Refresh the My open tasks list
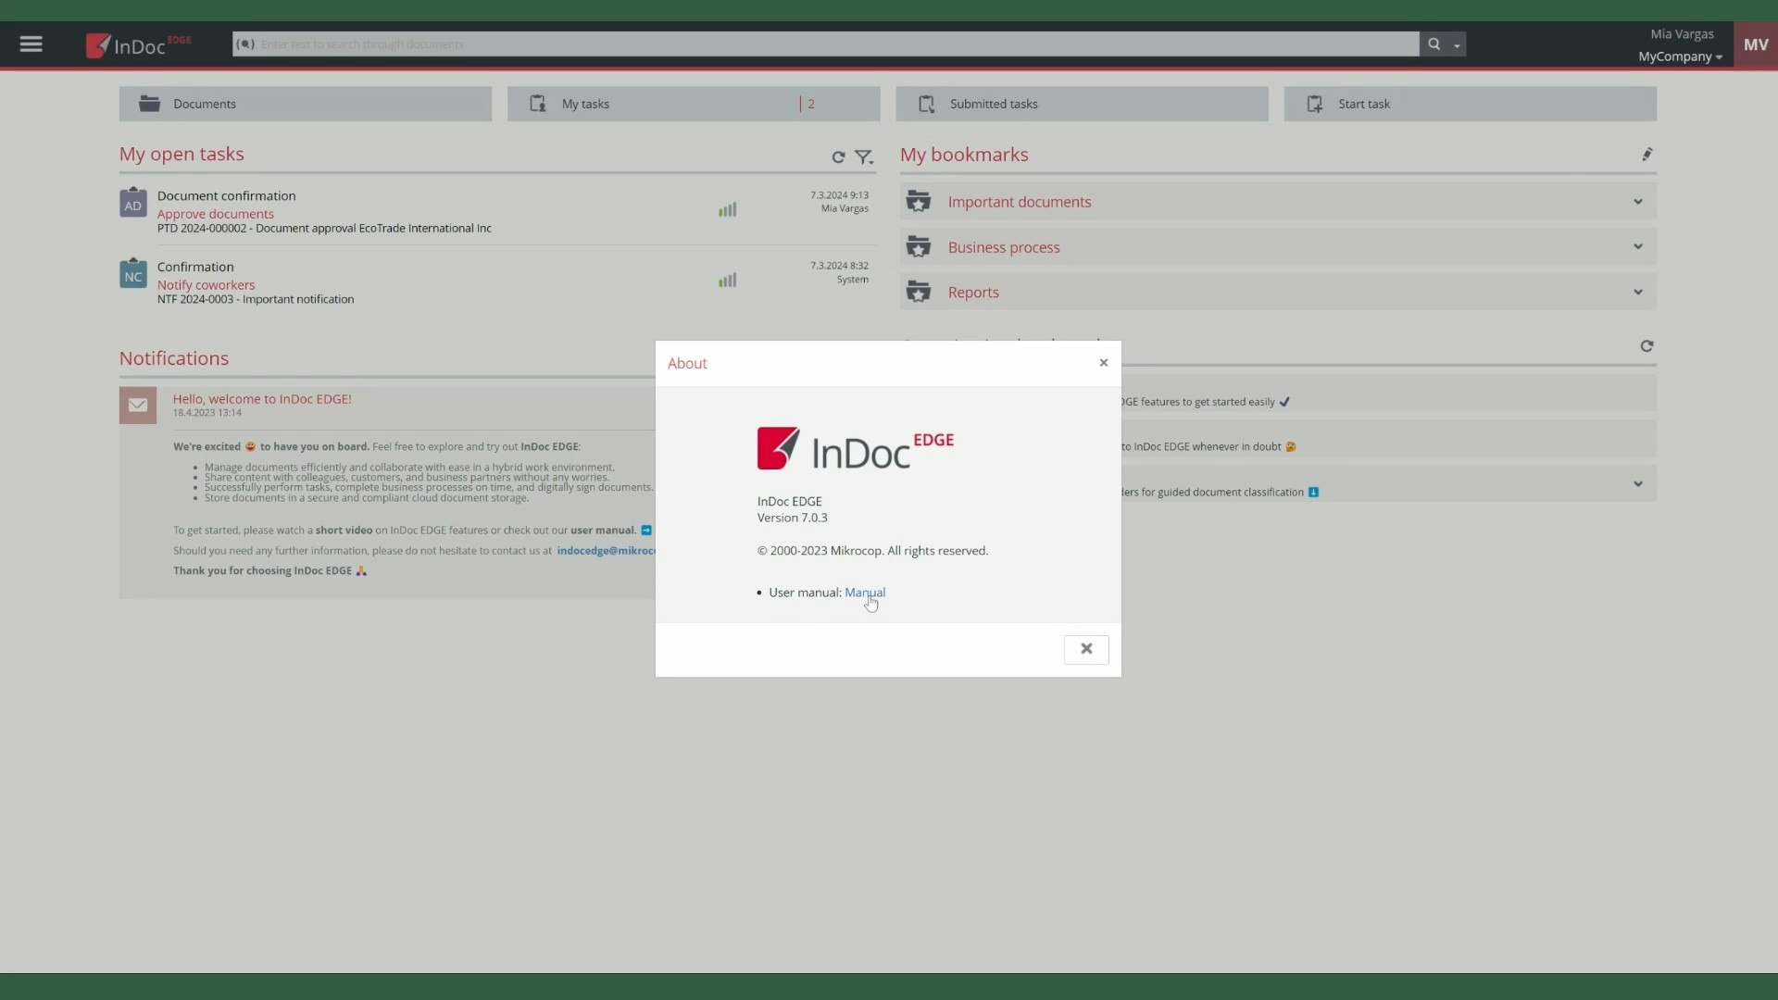The height and width of the screenshot is (1000, 1778). coord(838,157)
